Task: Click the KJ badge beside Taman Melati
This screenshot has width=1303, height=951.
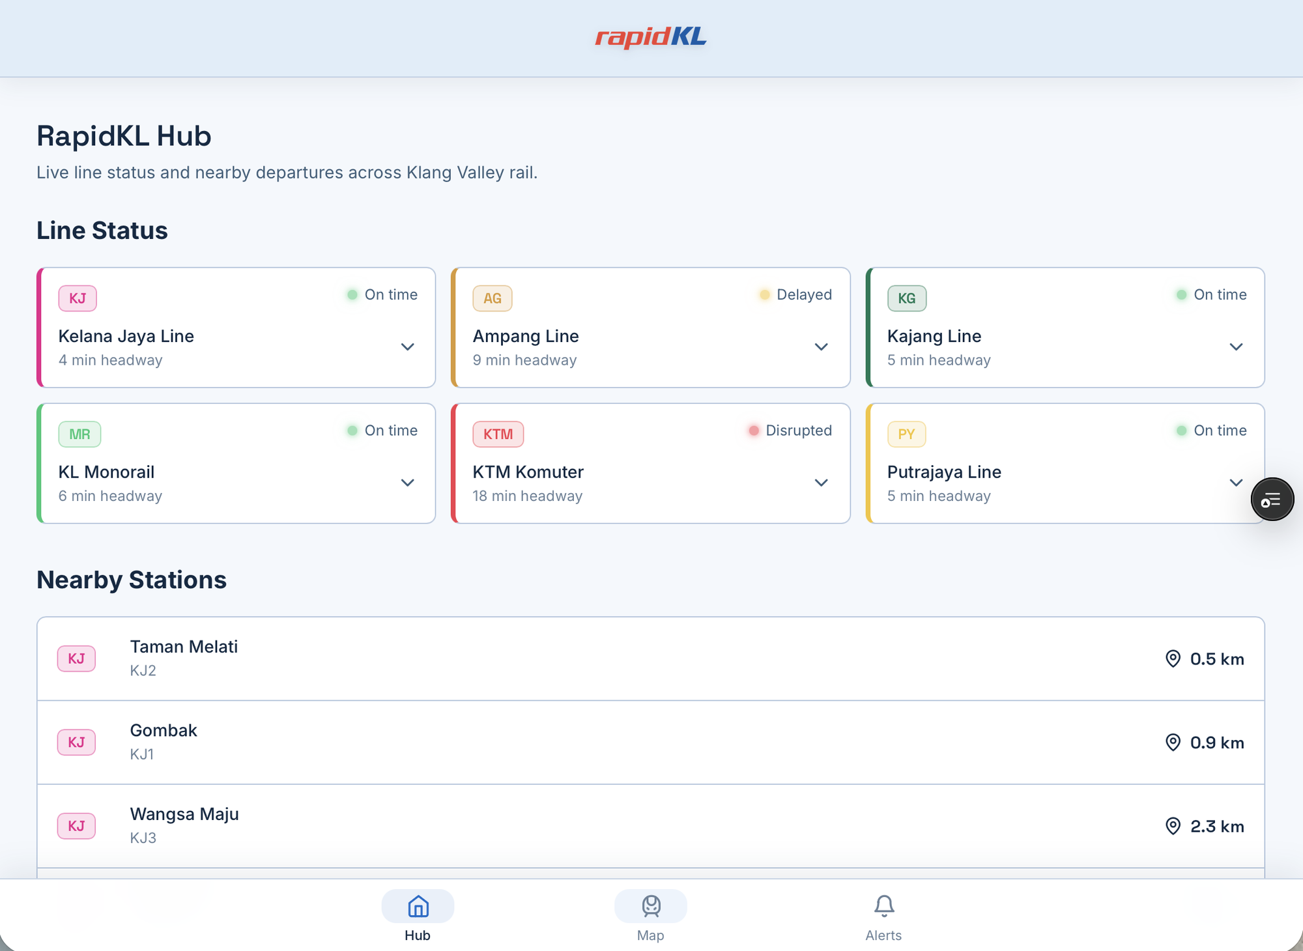Action: tap(76, 659)
